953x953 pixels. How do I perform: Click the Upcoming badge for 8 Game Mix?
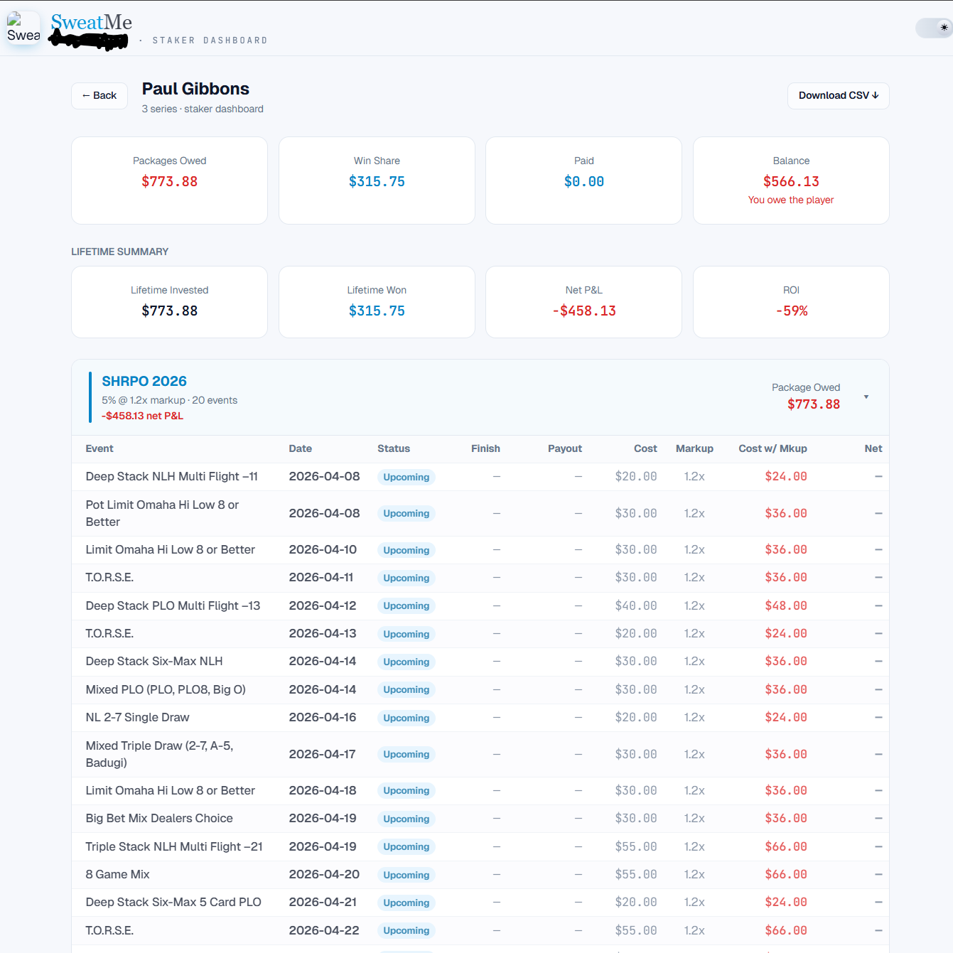406,875
